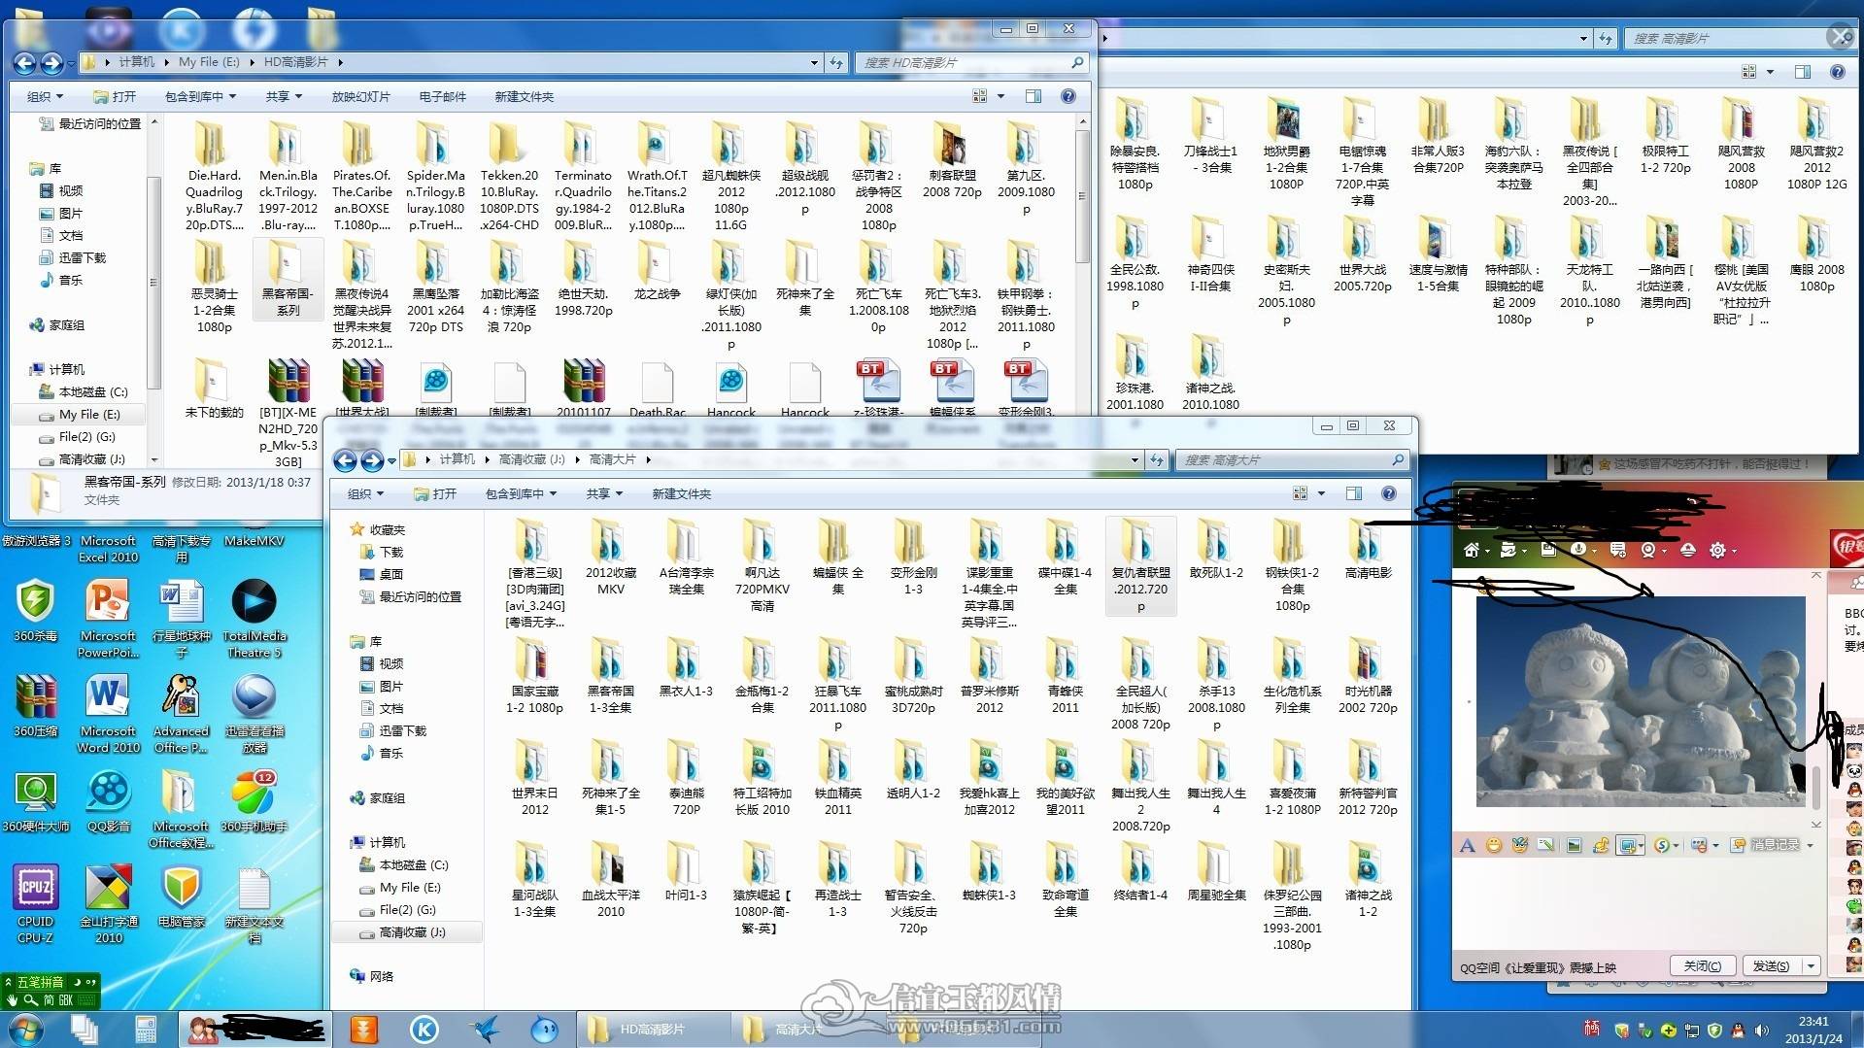
Task: Click the QQ chat message area scrollbar
Action: (1815, 787)
